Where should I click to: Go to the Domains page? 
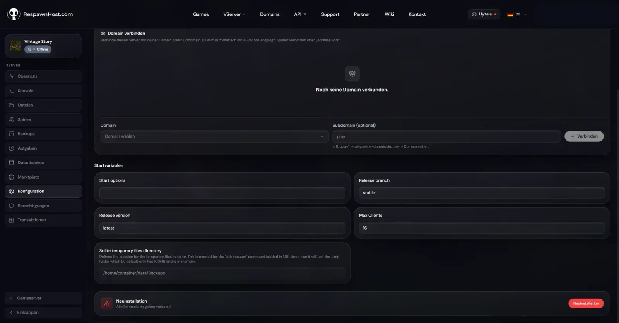click(x=270, y=14)
